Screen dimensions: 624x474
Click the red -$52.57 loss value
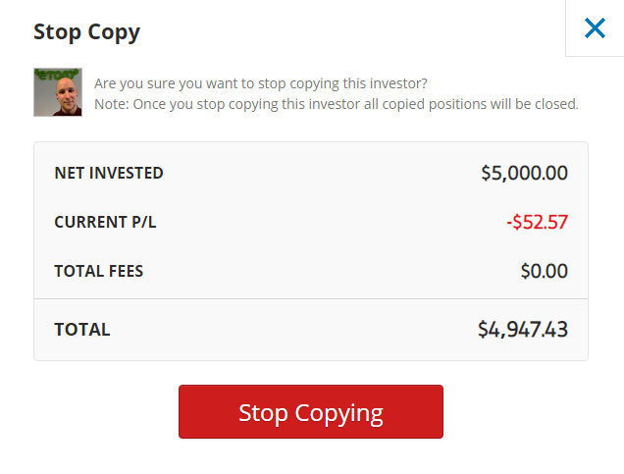tap(537, 222)
